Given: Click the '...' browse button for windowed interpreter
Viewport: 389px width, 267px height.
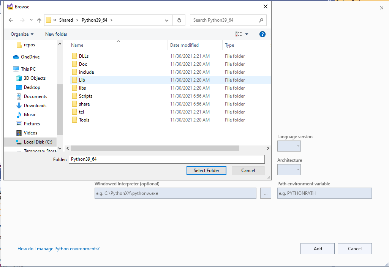Looking at the screenshot, I should pos(266,193).
